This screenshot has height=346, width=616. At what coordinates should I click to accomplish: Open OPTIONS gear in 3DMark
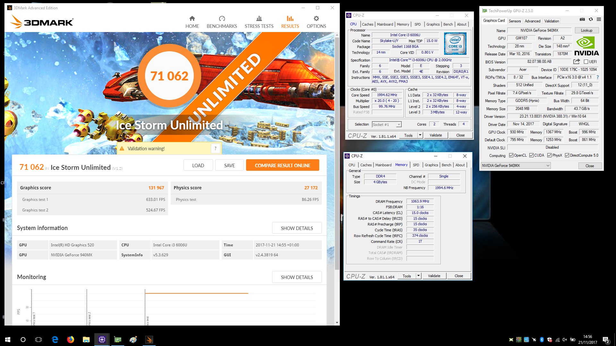(316, 22)
